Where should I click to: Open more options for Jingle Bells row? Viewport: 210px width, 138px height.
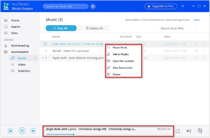204,44
